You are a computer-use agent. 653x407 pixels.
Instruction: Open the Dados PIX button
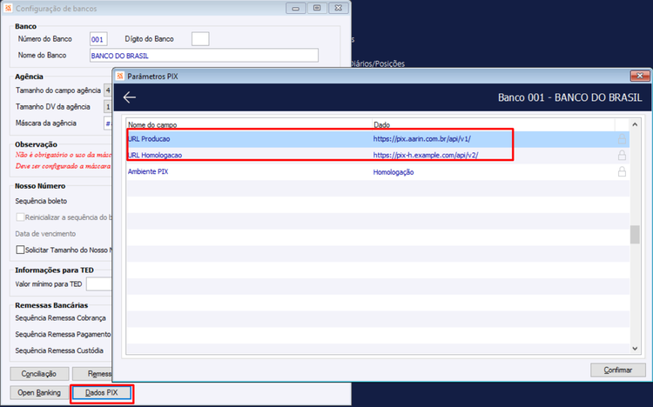[x=102, y=393]
